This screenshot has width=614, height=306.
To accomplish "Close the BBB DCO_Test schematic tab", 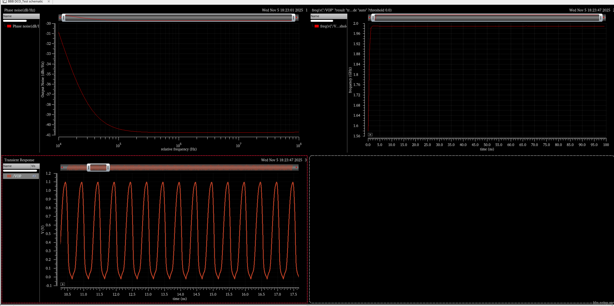I will [49, 2].
